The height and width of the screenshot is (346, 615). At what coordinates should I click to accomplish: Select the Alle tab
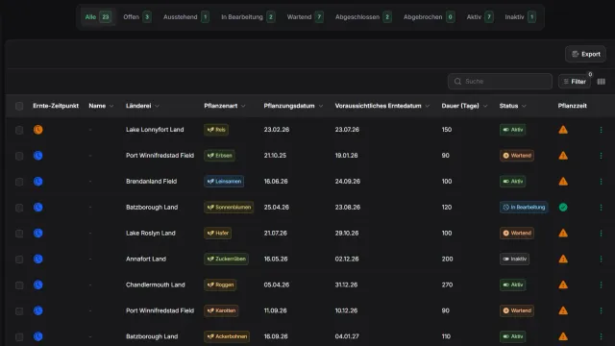tap(98, 17)
